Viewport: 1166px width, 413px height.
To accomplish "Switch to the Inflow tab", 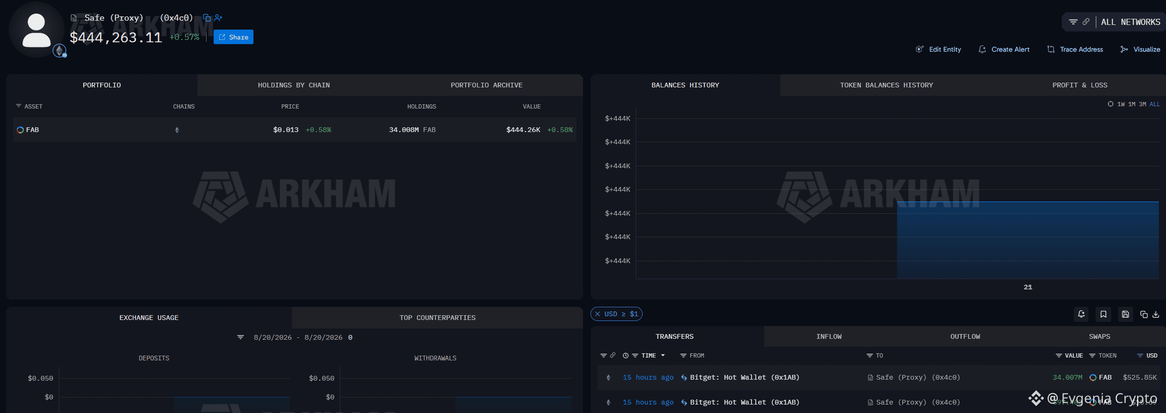I will pyautogui.click(x=829, y=337).
